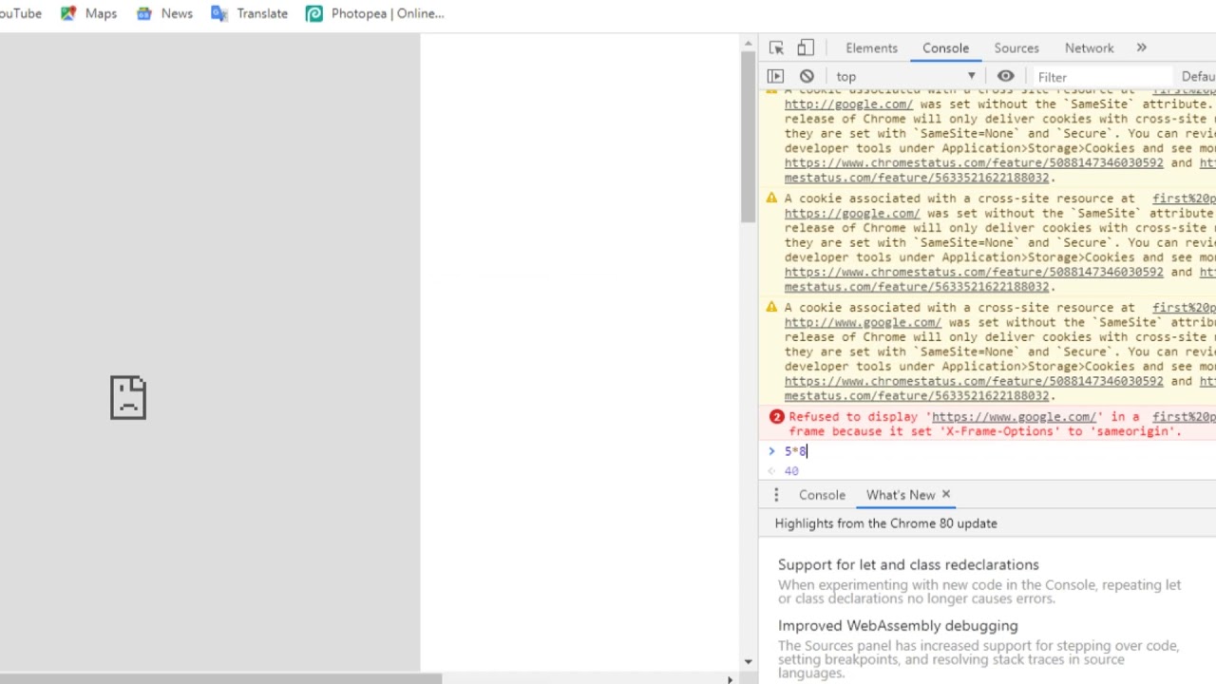
Task: Switch to the Elements tab
Action: tap(871, 47)
